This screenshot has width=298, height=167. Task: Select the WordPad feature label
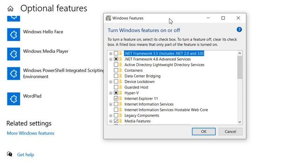pyautogui.click(x=32, y=96)
